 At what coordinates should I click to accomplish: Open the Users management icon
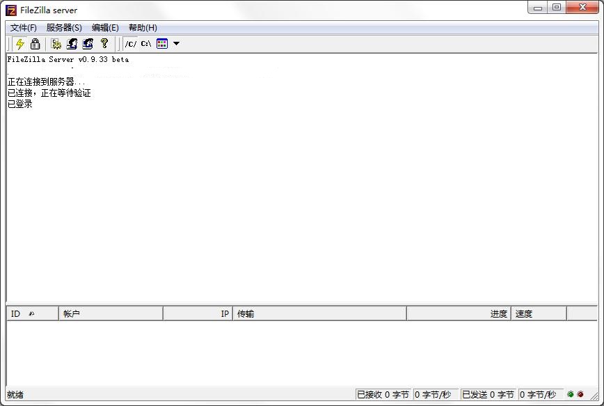tap(72, 43)
